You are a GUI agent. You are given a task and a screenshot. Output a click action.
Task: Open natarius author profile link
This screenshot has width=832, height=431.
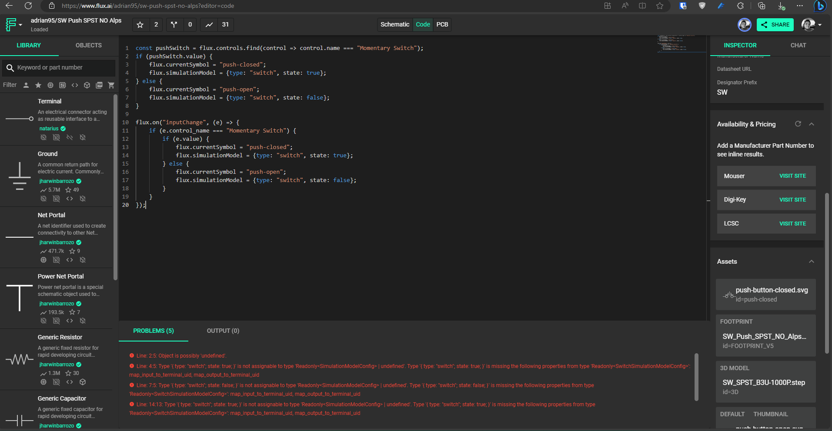tap(49, 129)
